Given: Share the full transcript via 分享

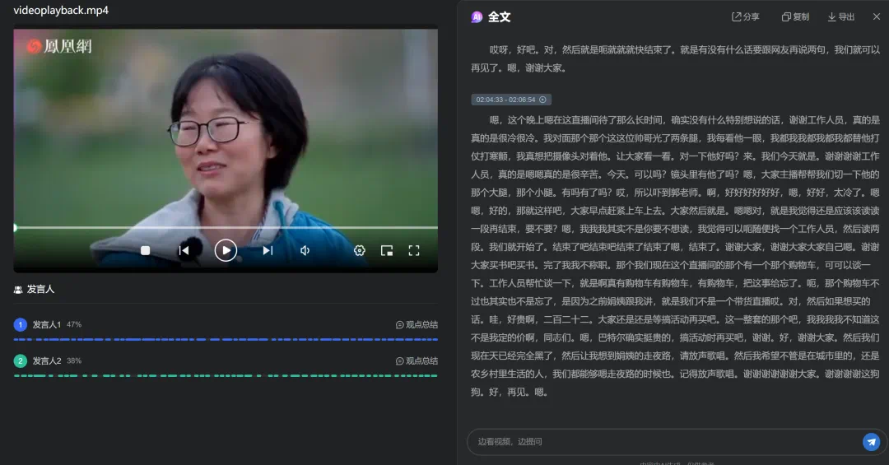Looking at the screenshot, I should (746, 17).
